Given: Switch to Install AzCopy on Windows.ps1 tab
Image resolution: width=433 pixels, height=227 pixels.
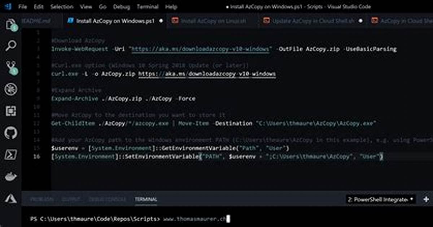Looking at the screenshot, I should (x=115, y=21).
